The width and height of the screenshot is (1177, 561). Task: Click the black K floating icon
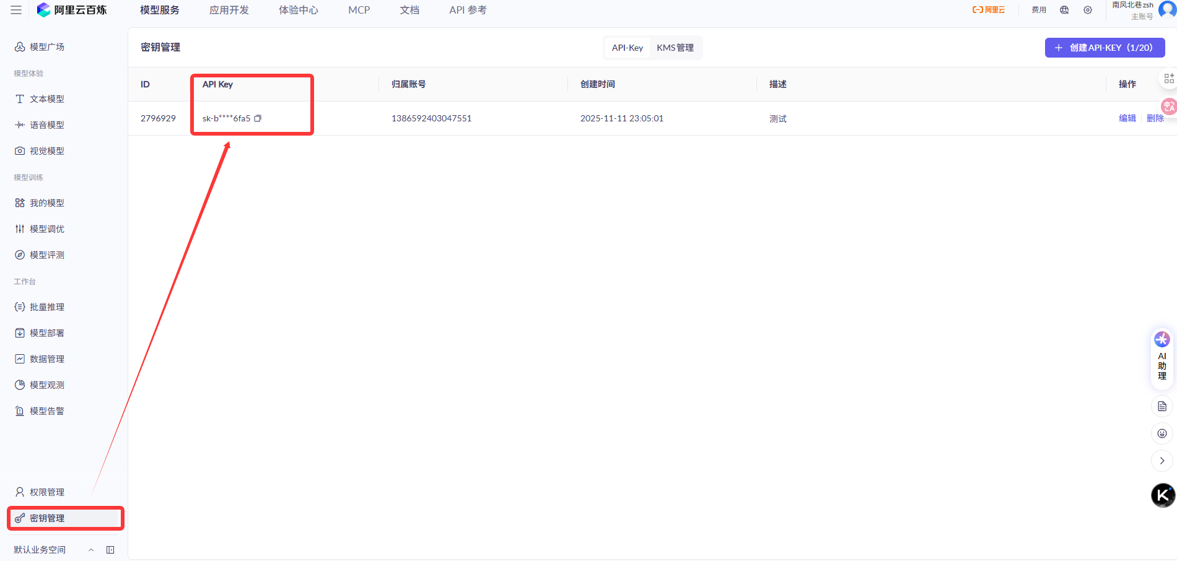click(x=1163, y=495)
